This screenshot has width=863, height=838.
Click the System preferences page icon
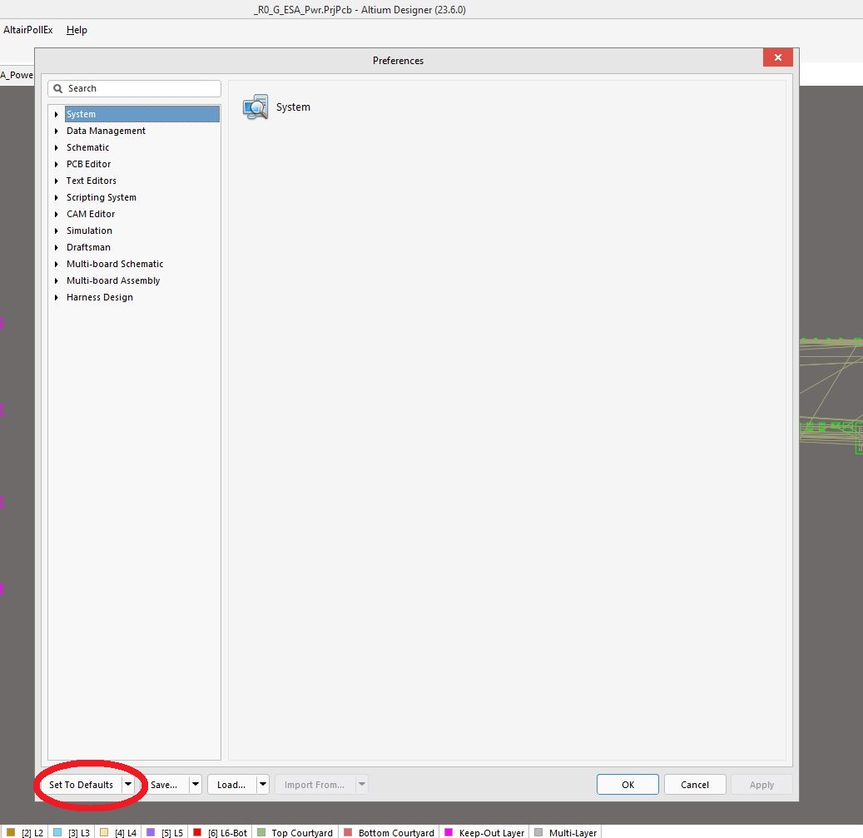tap(255, 107)
